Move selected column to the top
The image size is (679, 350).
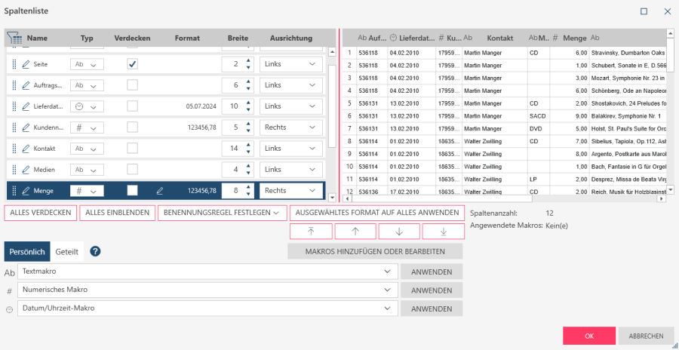(x=311, y=232)
